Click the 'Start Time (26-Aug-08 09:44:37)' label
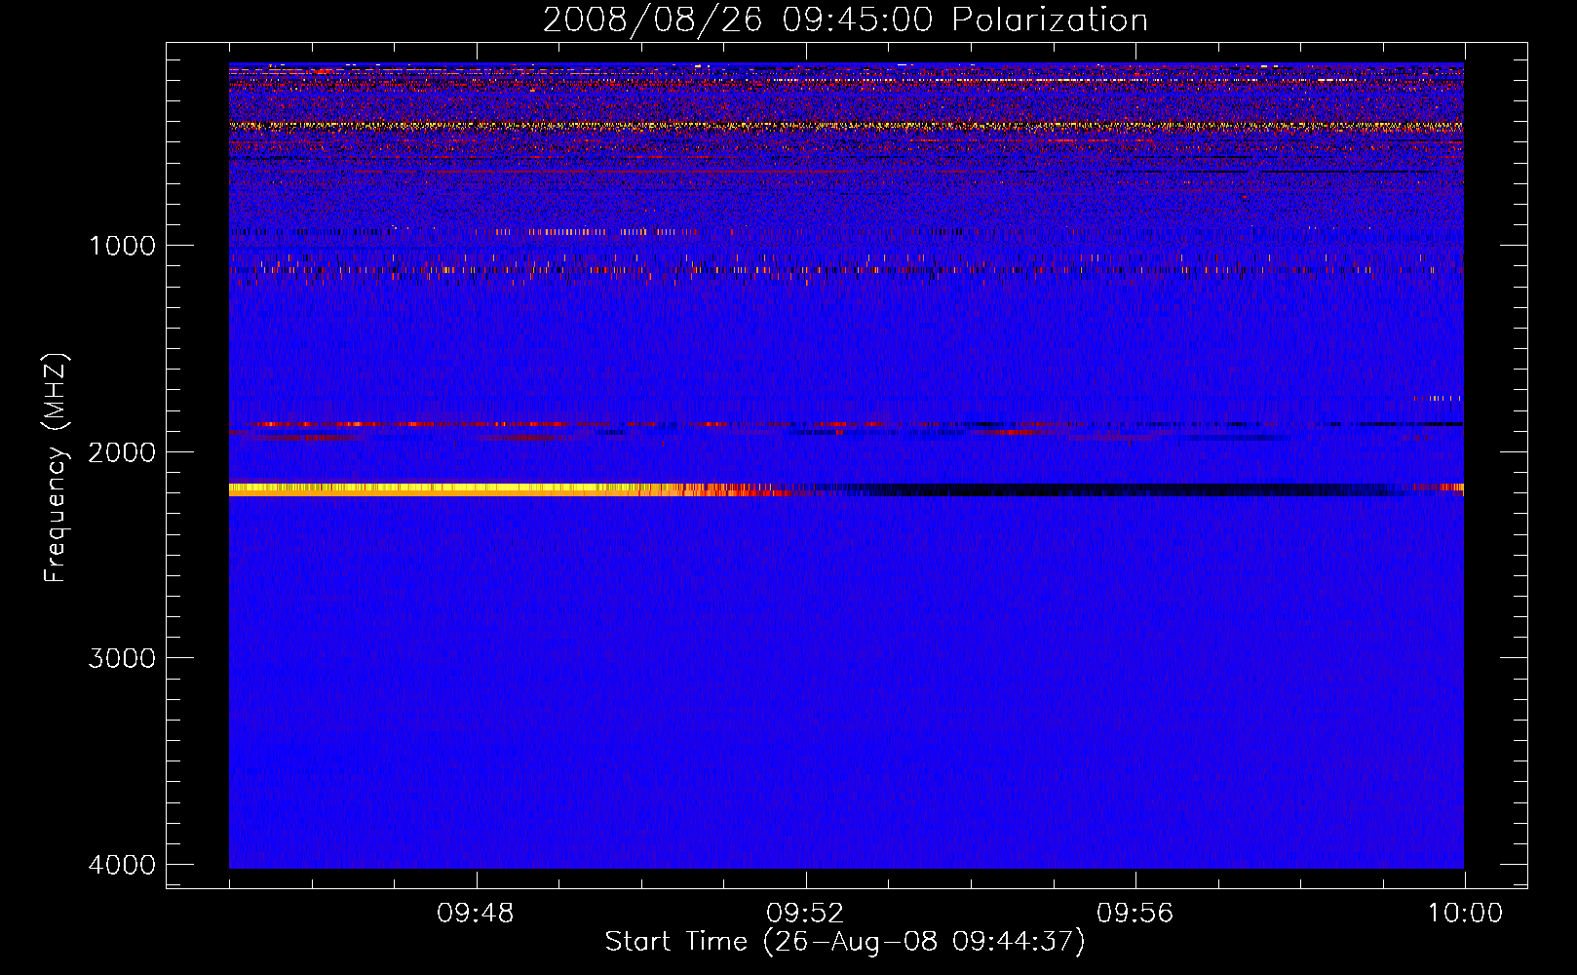This screenshot has width=1577, height=975. [845, 942]
